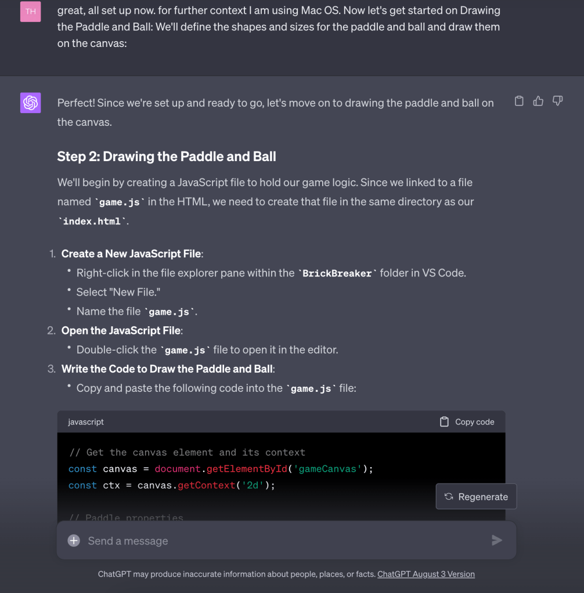Copy code from the javascript block
This screenshot has height=593, width=584.
coord(467,422)
